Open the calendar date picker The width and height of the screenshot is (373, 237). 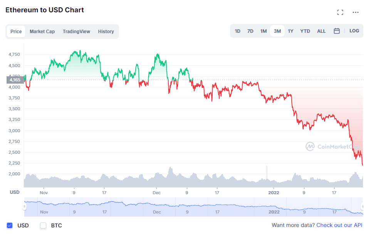[337, 31]
